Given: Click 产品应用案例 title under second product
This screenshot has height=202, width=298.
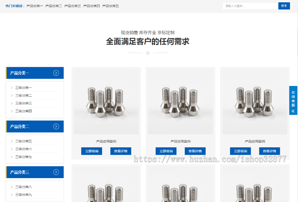Looking at the screenshot, I should pyautogui.click(x=180, y=141).
